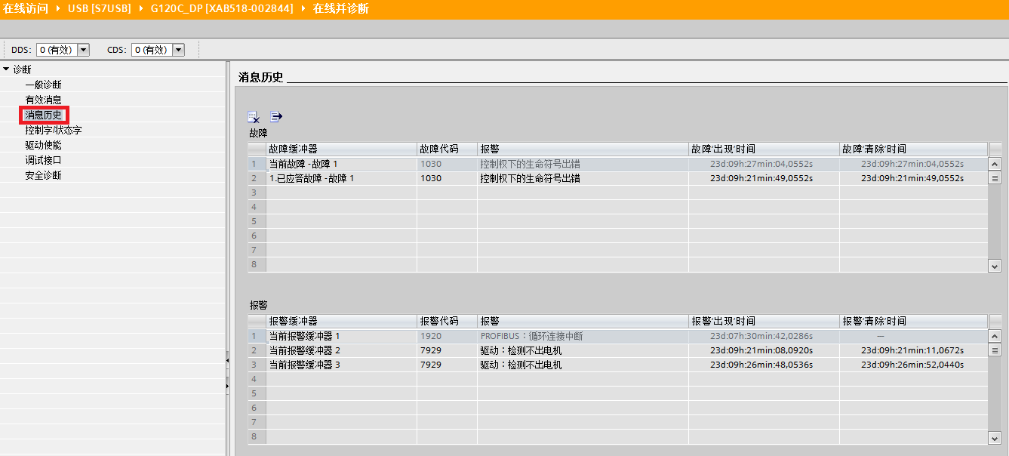Click the fault table scrollbar thumb
The width and height of the screenshot is (1009, 456).
point(995,178)
